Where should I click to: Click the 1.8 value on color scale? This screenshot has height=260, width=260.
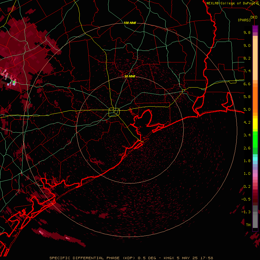(247, 161)
